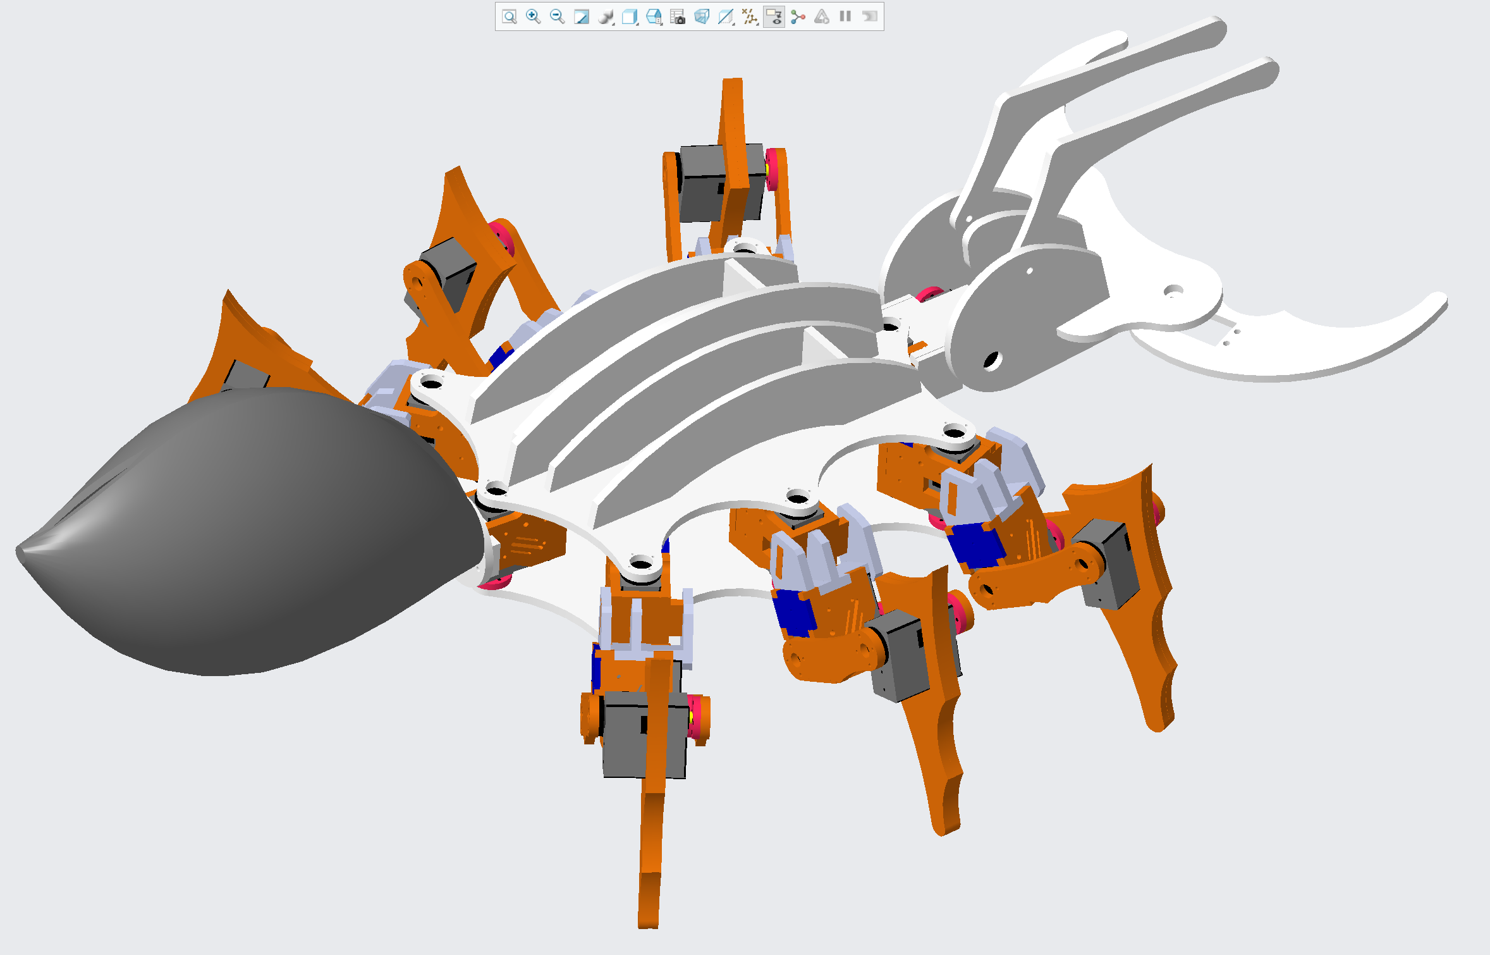This screenshot has height=955, width=1490.
Task: Select the Zoom Out tool
Action: (x=557, y=16)
